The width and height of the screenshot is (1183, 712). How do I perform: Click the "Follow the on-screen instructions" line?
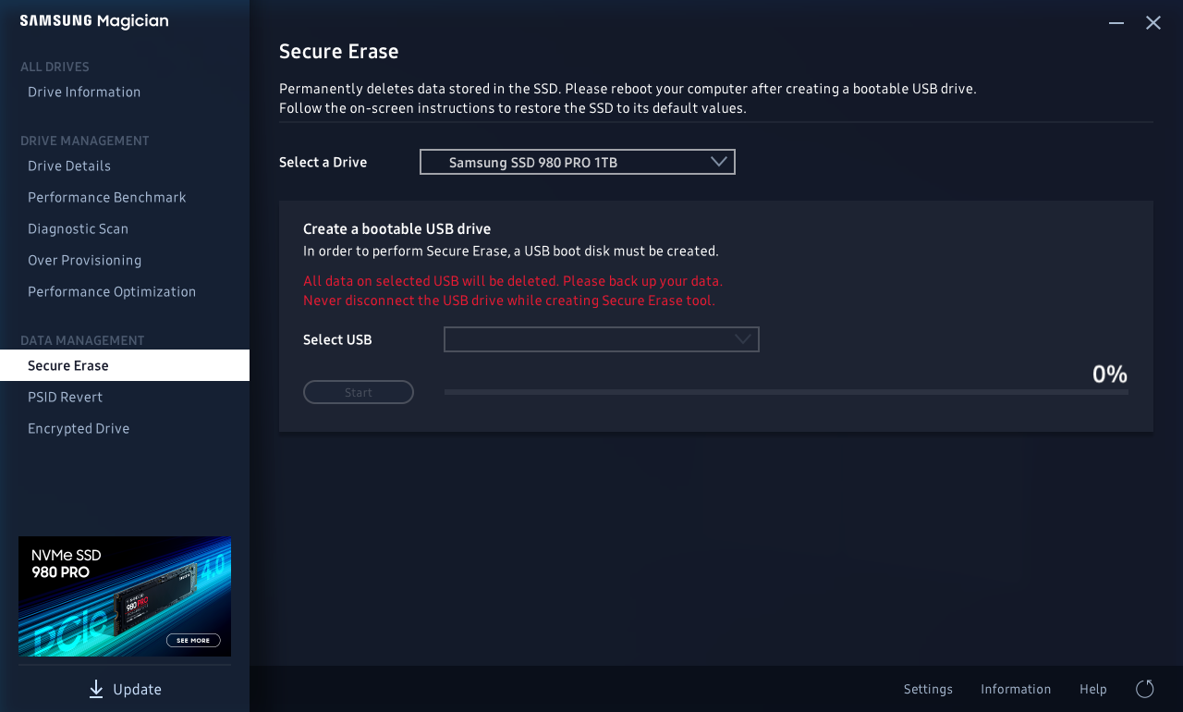coord(513,108)
